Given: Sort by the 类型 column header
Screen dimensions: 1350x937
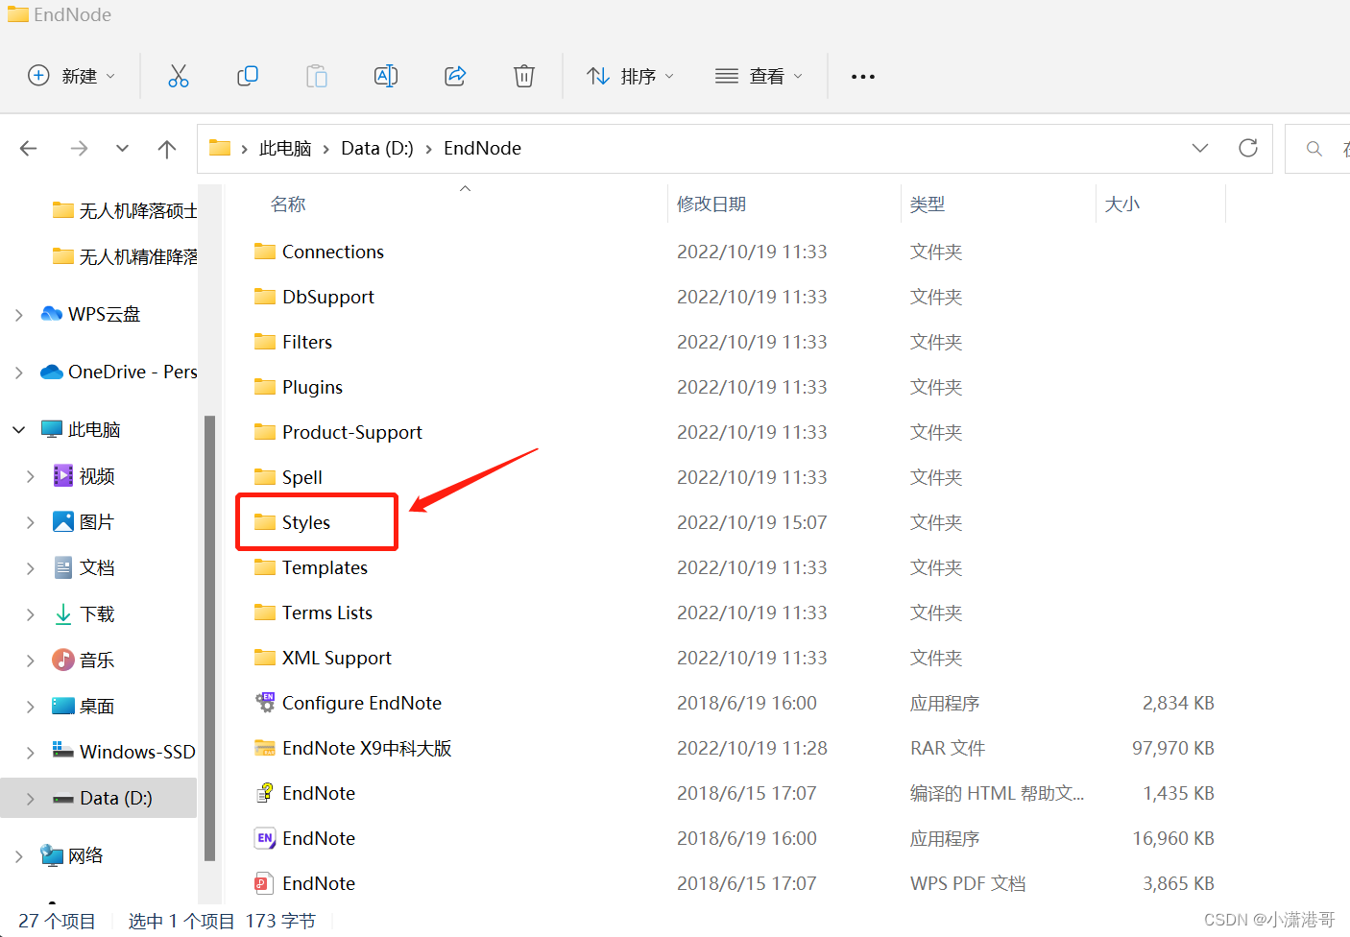Looking at the screenshot, I should click(928, 204).
